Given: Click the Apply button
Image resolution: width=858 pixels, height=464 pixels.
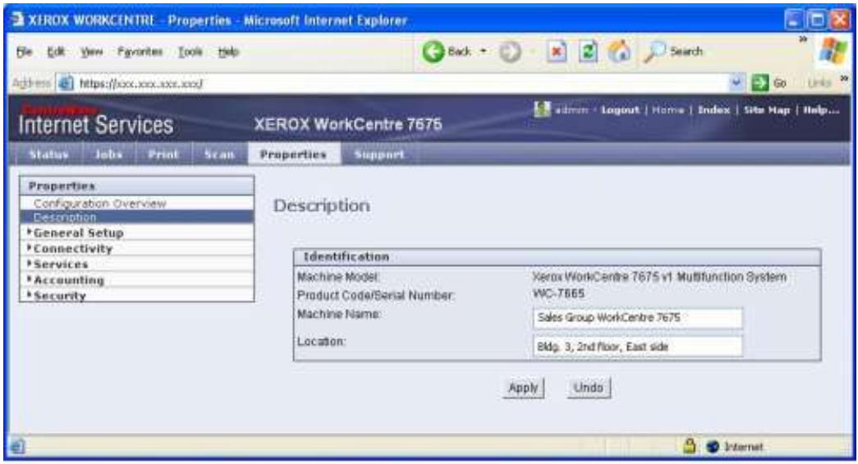Looking at the screenshot, I should [523, 388].
